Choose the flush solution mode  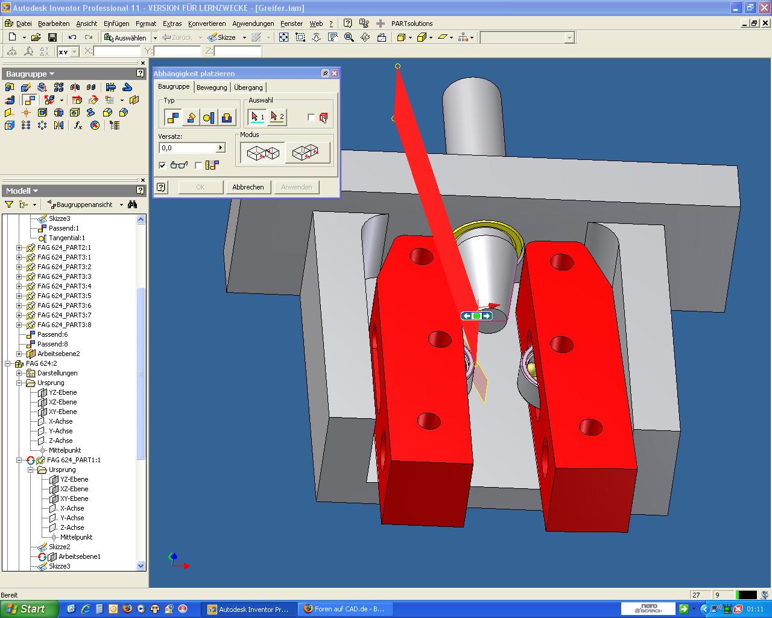click(308, 153)
